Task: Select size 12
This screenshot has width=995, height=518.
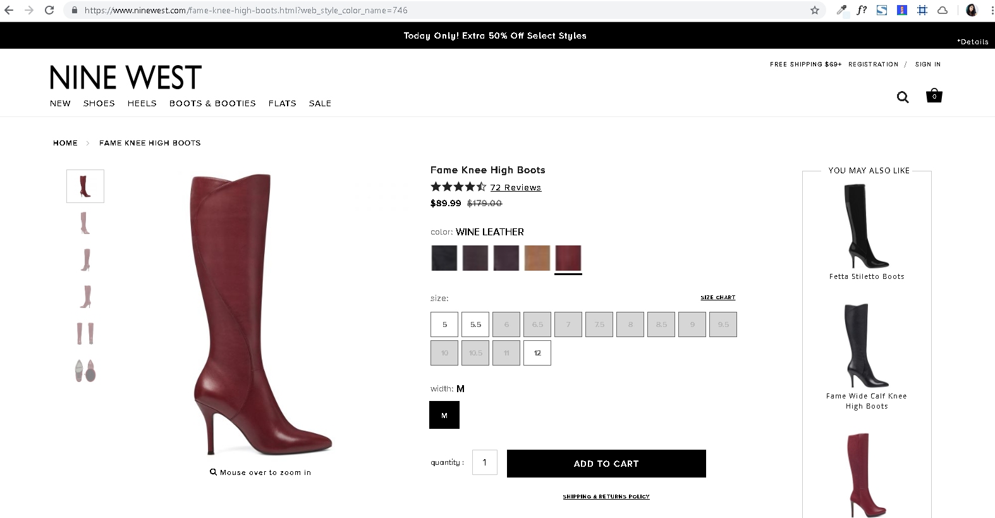Action: click(537, 352)
